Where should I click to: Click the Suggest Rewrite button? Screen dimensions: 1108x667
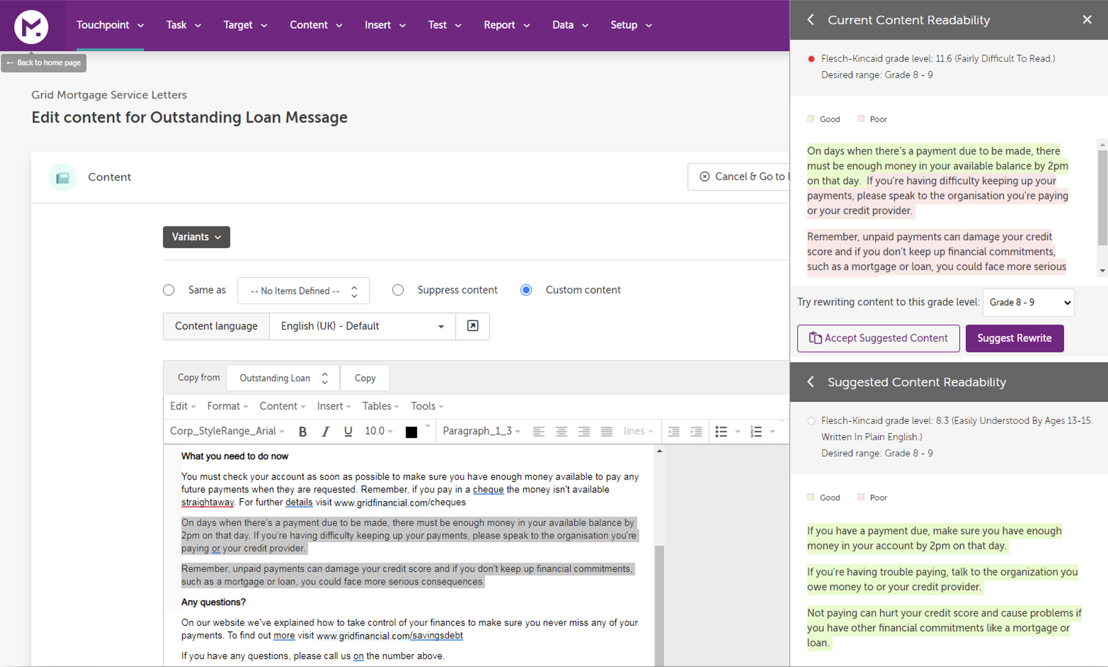click(1014, 338)
